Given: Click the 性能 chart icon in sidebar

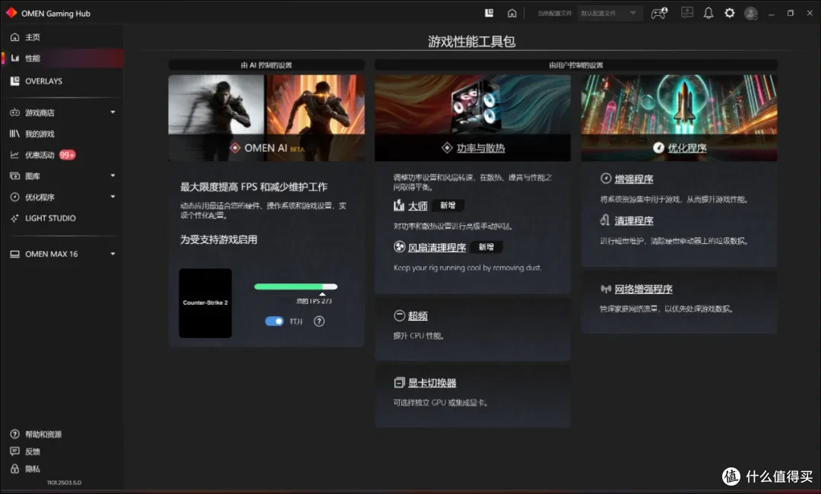Looking at the screenshot, I should (14, 58).
